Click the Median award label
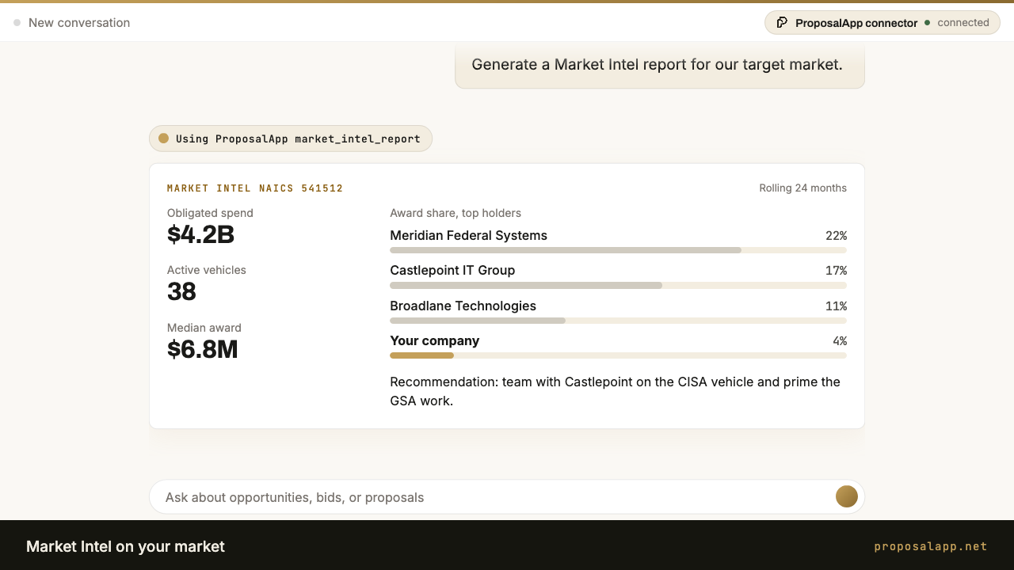 [204, 328]
